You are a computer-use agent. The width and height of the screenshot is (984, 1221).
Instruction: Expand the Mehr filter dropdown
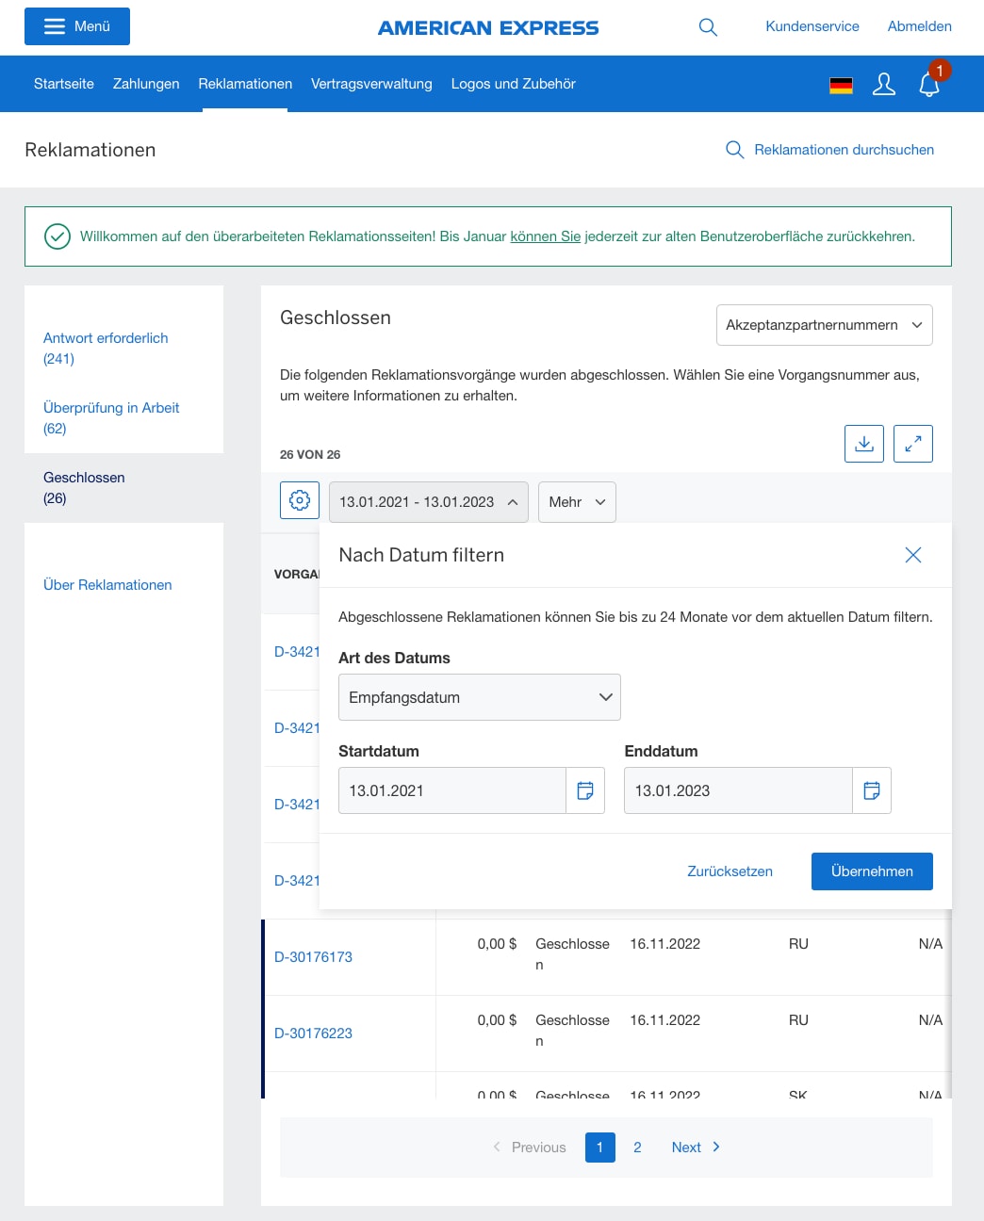[x=576, y=502]
